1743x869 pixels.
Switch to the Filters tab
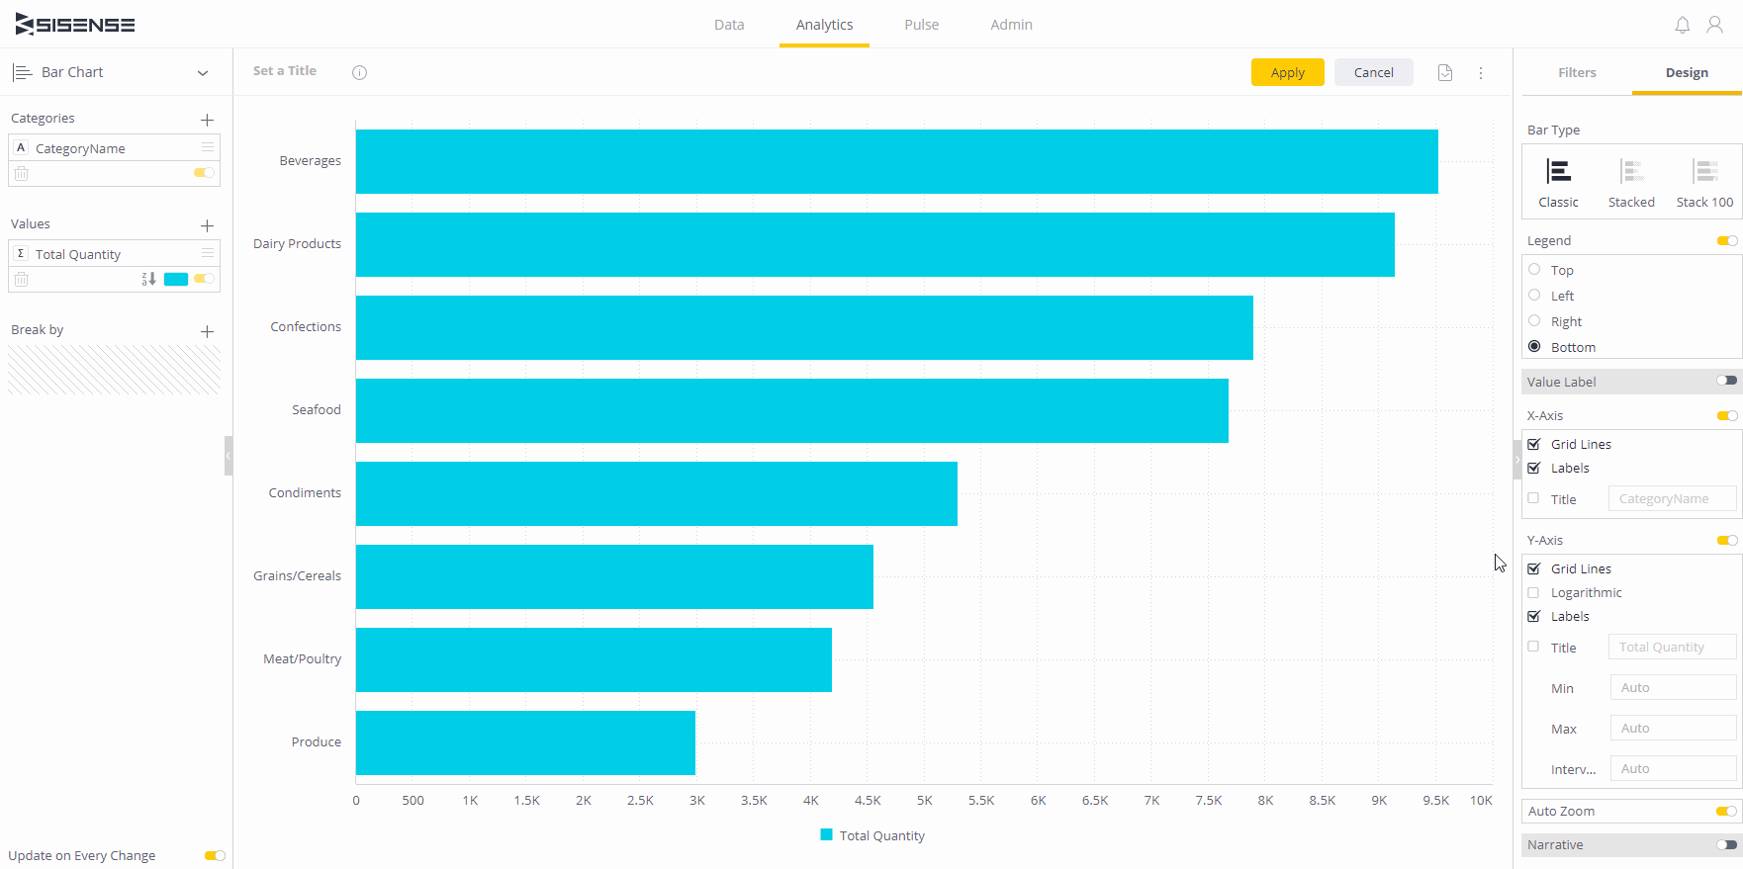[1577, 73]
